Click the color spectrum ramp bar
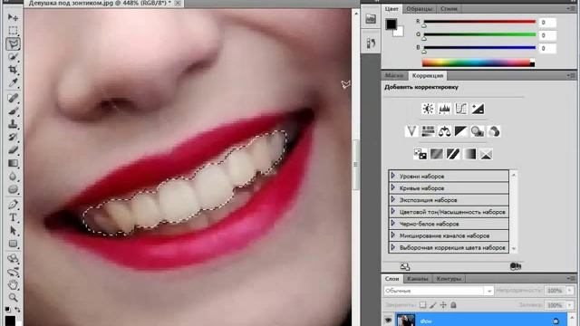The height and width of the screenshot is (326, 580). tap(478, 62)
